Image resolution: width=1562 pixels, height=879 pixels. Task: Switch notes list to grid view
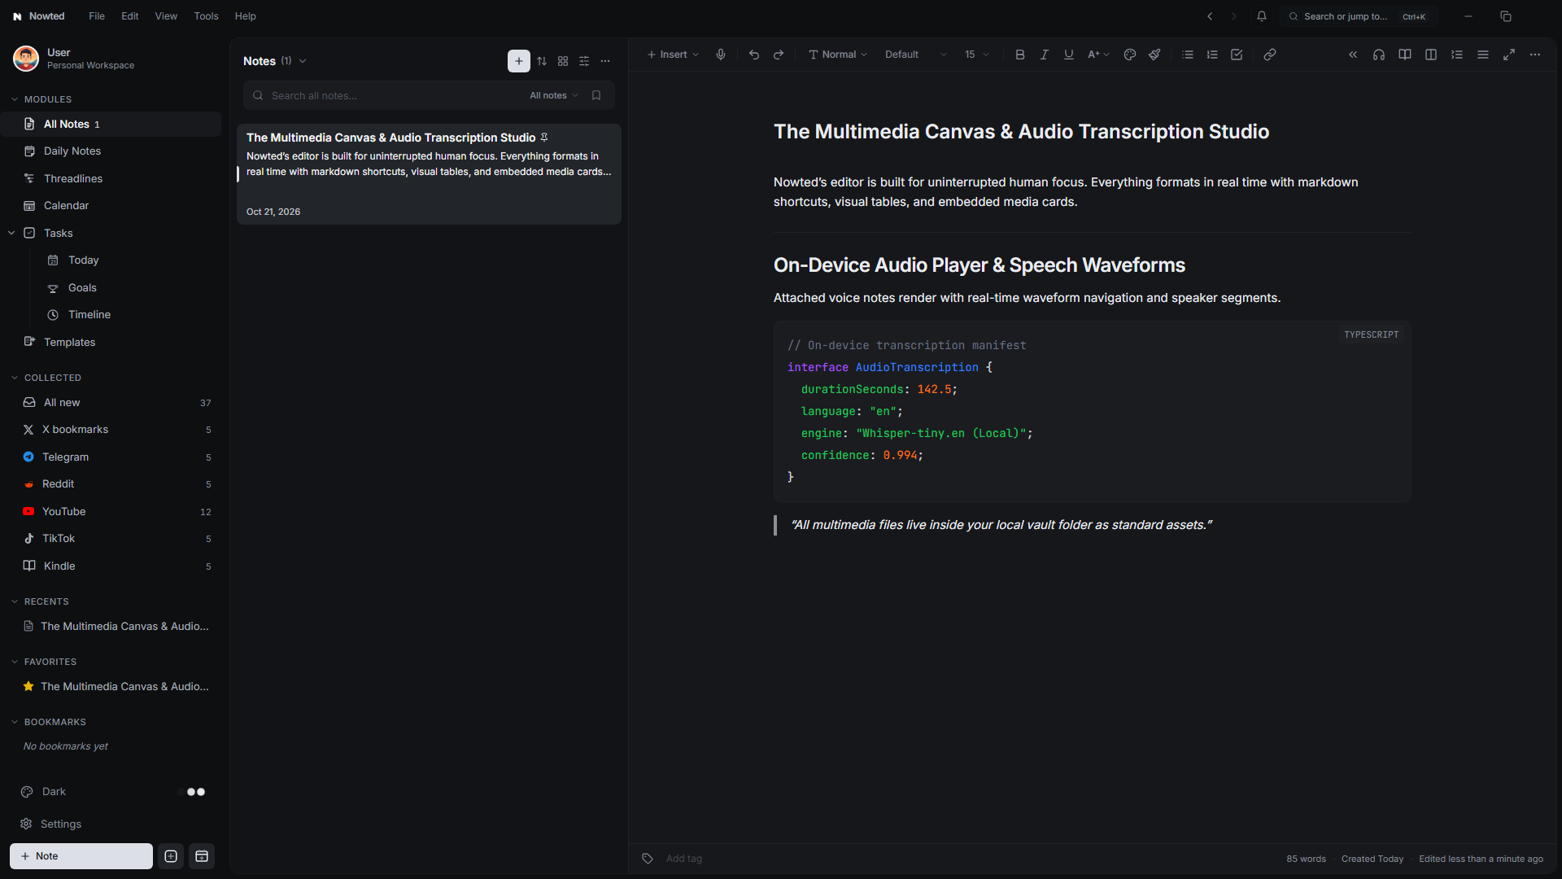(563, 61)
